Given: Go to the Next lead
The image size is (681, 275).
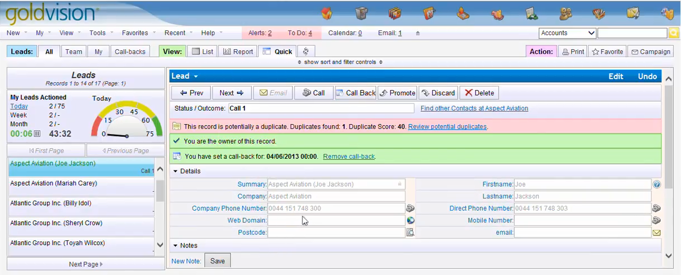Looking at the screenshot, I should tap(231, 93).
